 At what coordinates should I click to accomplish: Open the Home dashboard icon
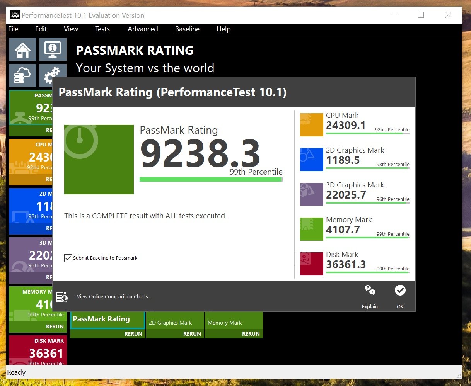22,49
